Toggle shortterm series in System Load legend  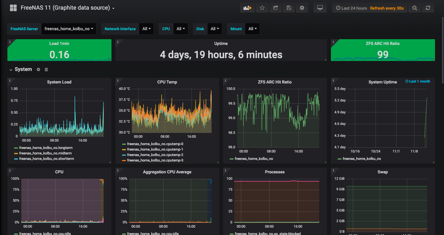click(46, 159)
